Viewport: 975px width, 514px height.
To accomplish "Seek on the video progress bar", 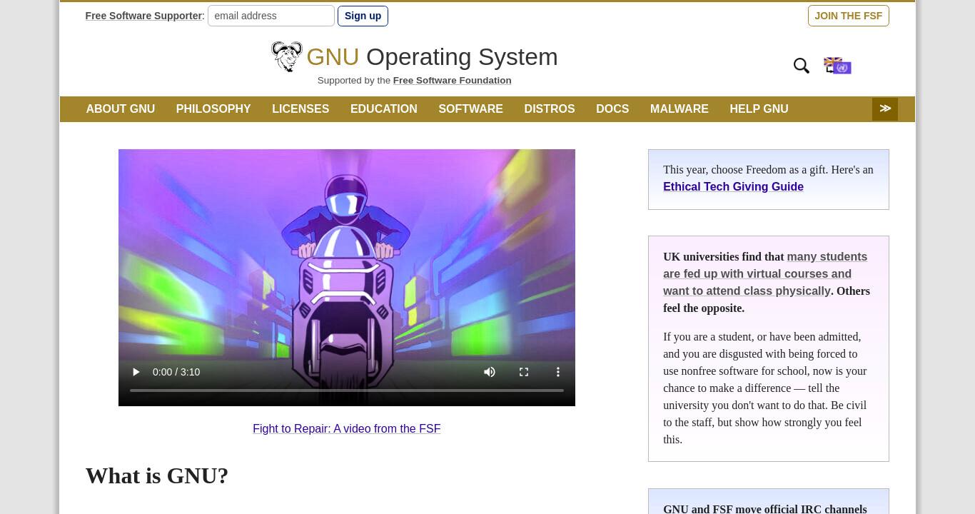I will pos(347,390).
